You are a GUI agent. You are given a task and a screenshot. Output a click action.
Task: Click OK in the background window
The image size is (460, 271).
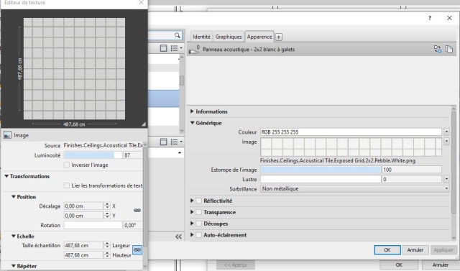click(399, 265)
